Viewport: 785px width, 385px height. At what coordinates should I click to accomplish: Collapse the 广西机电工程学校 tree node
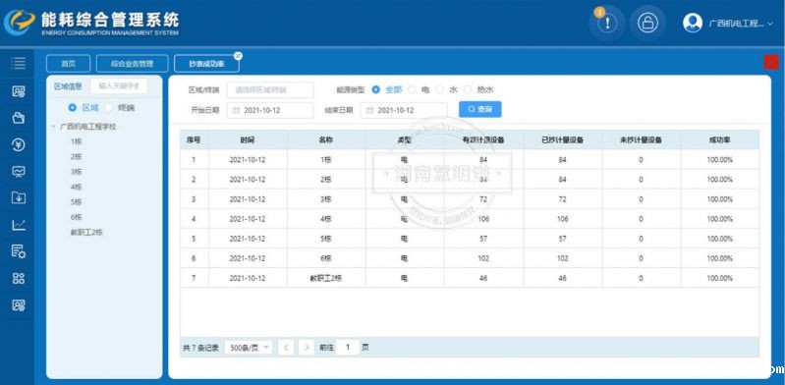pyautogui.click(x=54, y=127)
